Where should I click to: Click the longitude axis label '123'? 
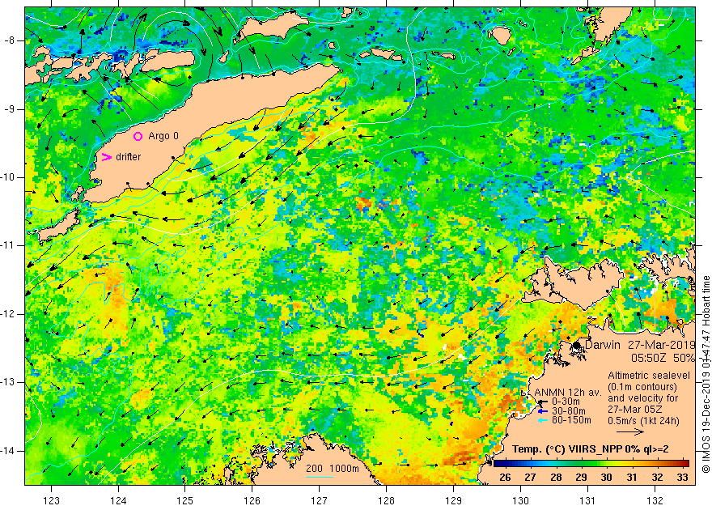(x=51, y=500)
